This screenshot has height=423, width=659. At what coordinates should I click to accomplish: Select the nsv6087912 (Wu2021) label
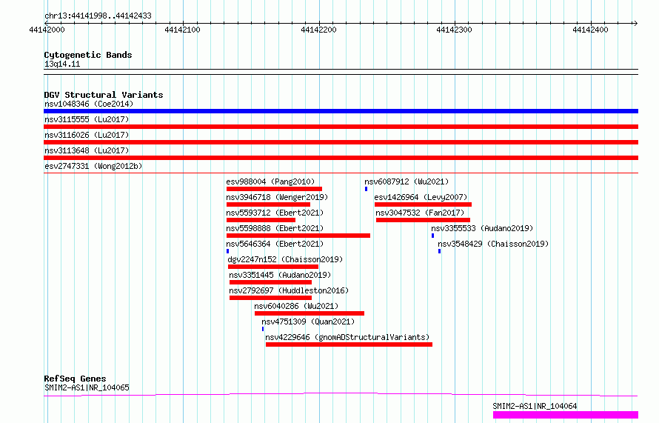407,181
